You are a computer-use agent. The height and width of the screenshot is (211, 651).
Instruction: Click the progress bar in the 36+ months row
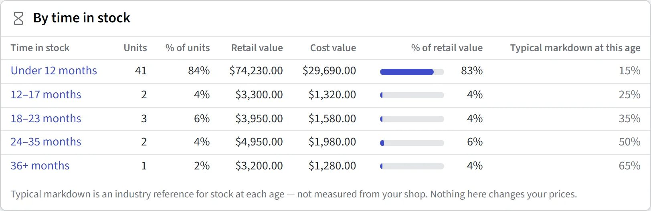click(412, 166)
